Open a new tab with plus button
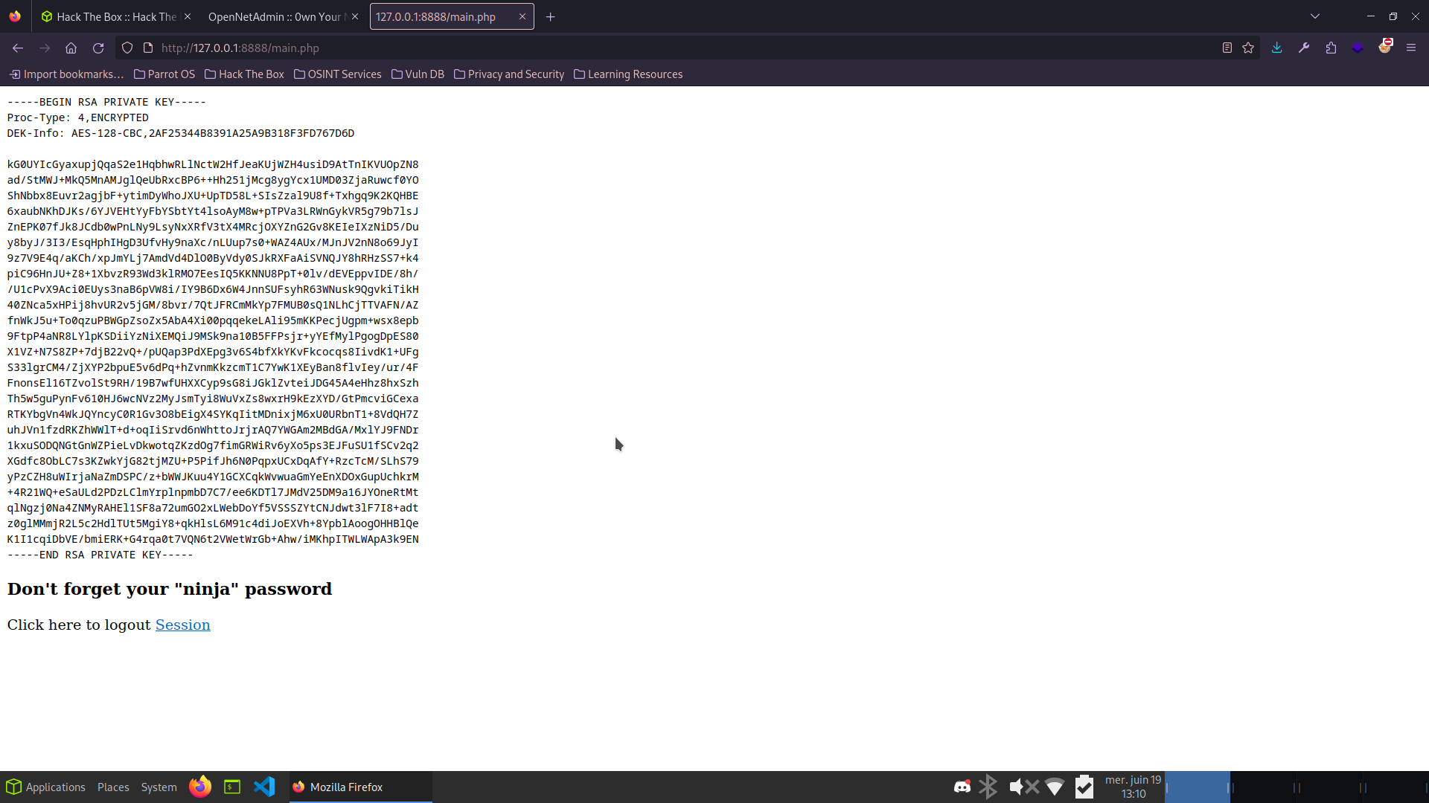This screenshot has height=803, width=1429. click(550, 16)
